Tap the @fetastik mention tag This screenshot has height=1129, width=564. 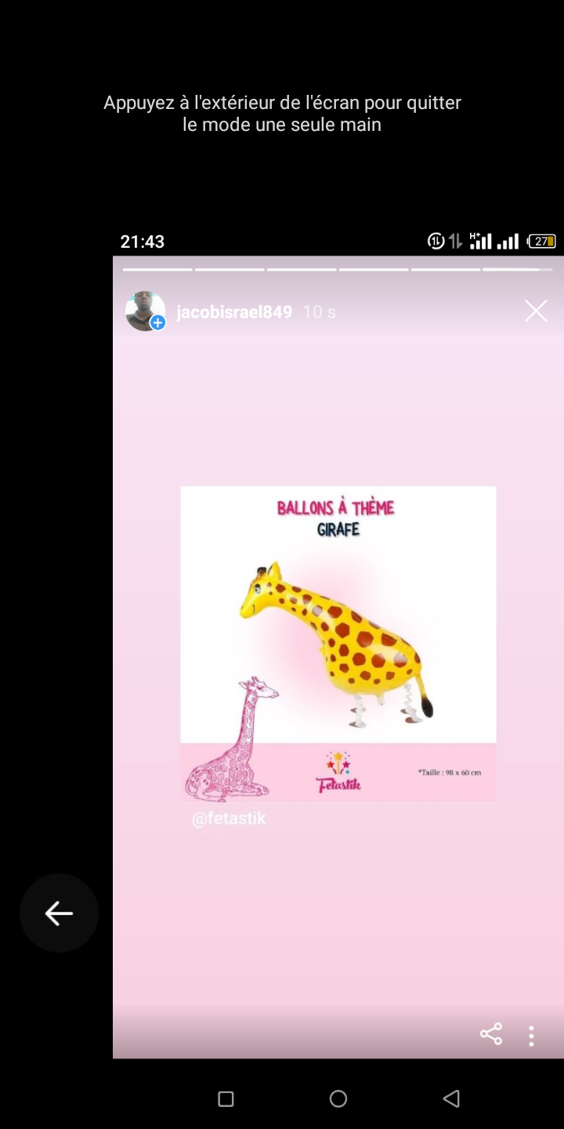[x=229, y=819]
